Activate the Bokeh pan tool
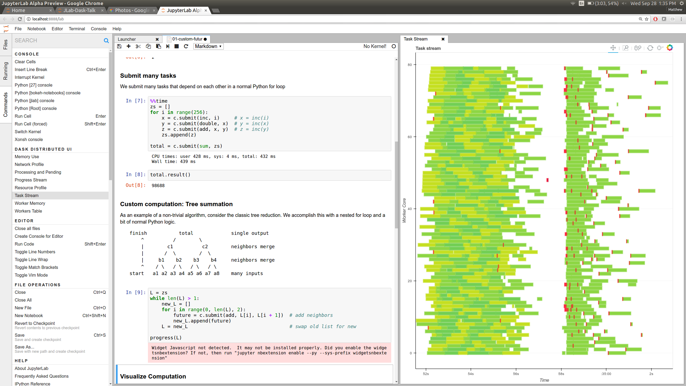Screen dimensions: 686x386 point(613,48)
